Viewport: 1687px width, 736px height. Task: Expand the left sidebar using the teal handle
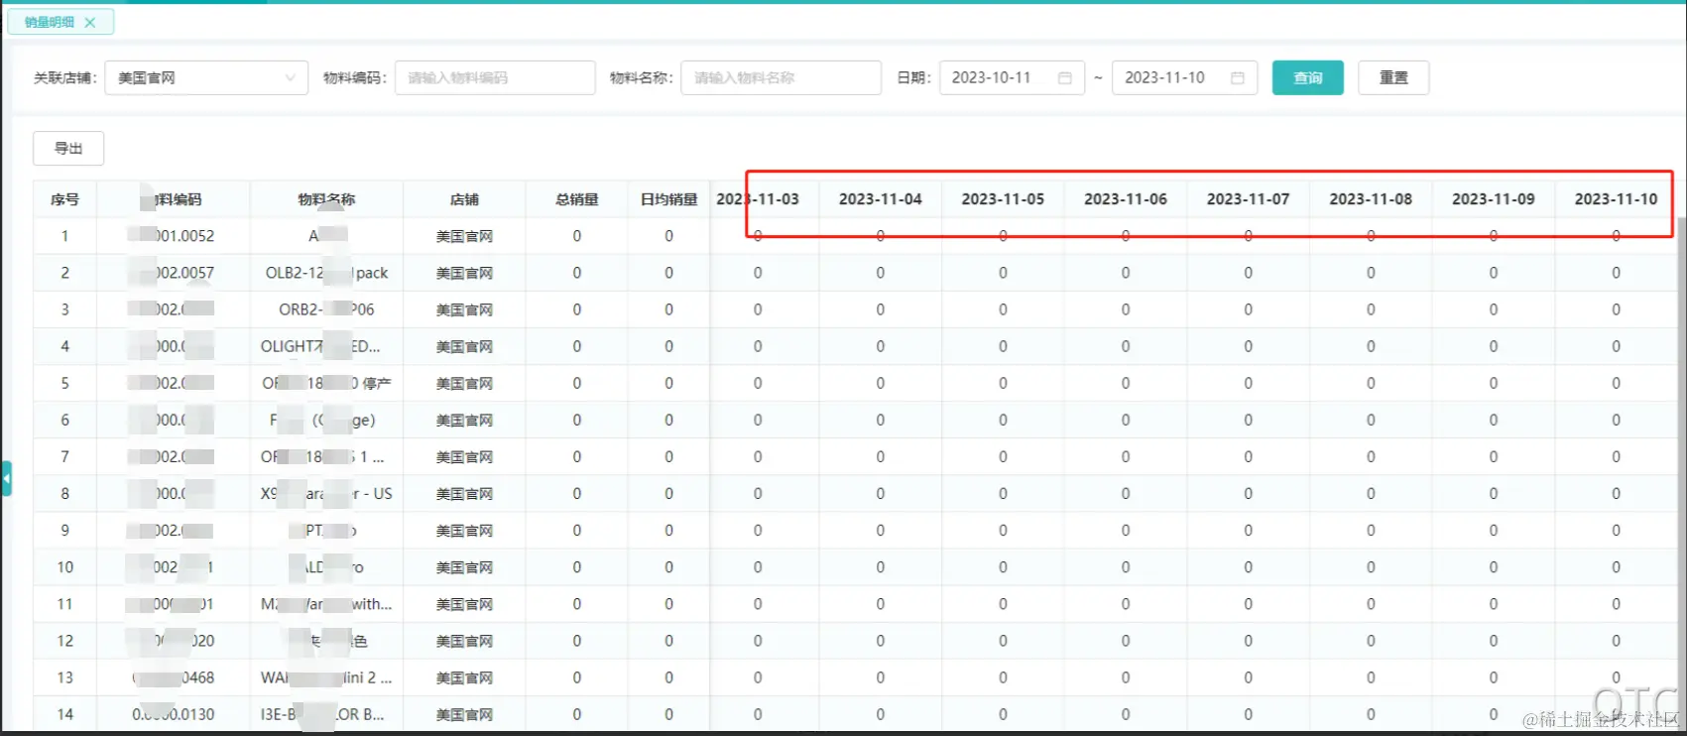click(x=6, y=478)
